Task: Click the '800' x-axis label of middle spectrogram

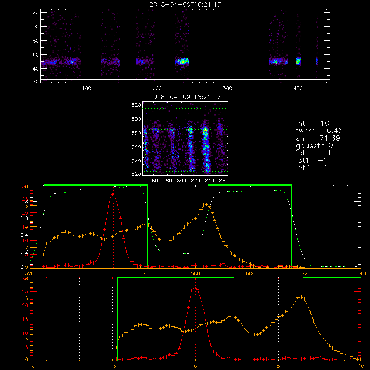Action: tap(181, 181)
